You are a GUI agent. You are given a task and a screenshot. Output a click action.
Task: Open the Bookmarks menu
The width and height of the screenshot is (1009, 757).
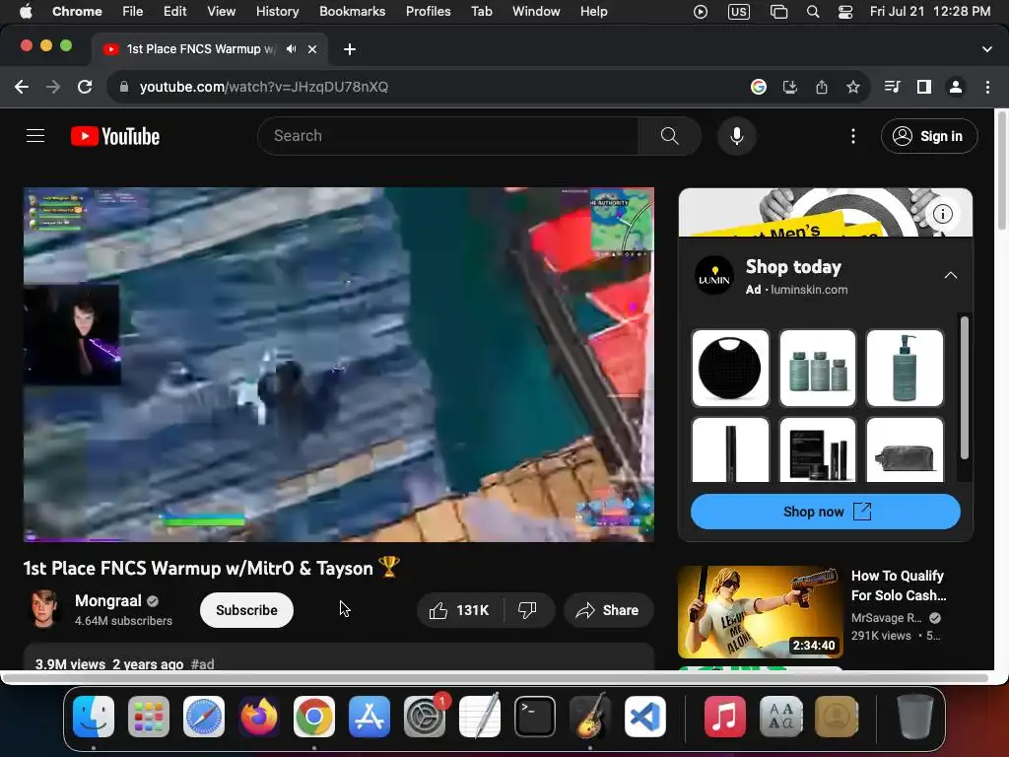pyautogui.click(x=352, y=12)
